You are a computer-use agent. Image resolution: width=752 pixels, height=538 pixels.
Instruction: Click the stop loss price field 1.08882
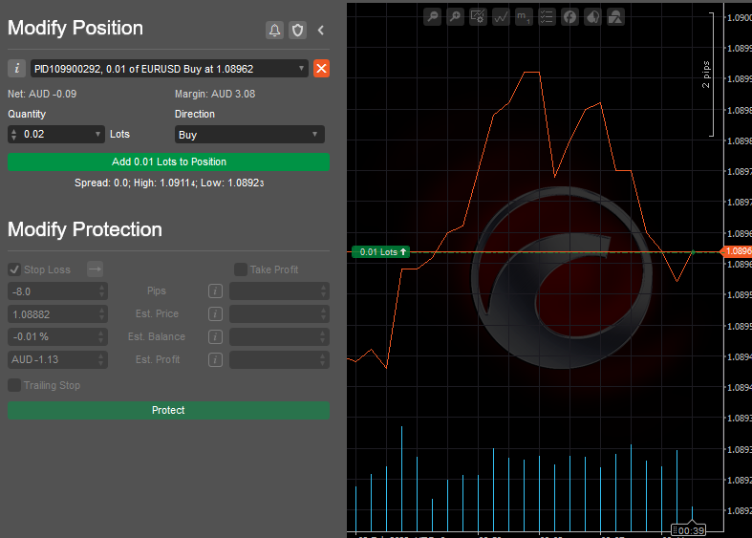[x=57, y=314]
